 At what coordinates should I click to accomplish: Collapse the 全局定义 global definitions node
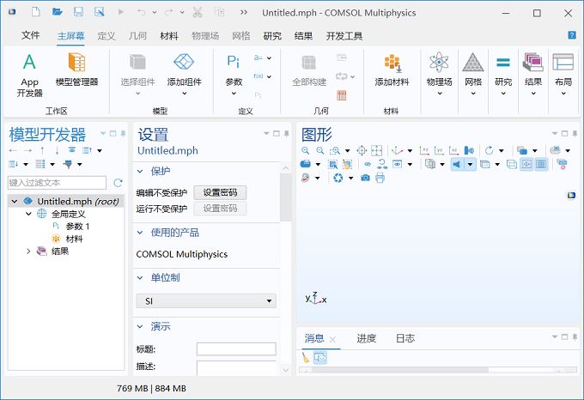pos(28,214)
